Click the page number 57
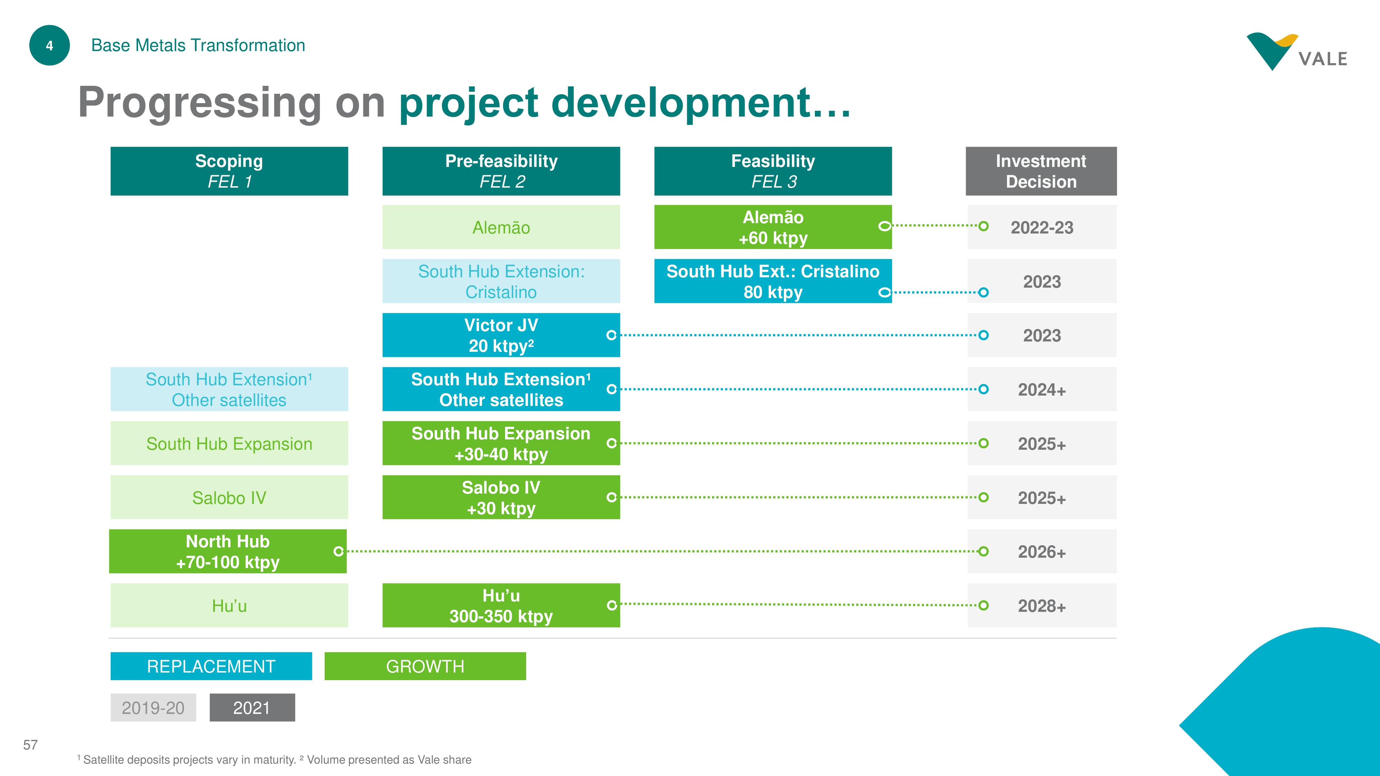Image resolution: width=1380 pixels, height=776 pixels. [31, 745]
